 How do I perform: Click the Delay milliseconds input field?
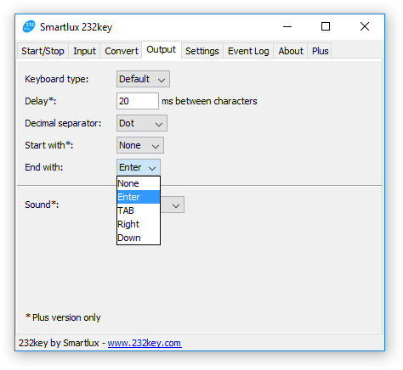point(138,101)
